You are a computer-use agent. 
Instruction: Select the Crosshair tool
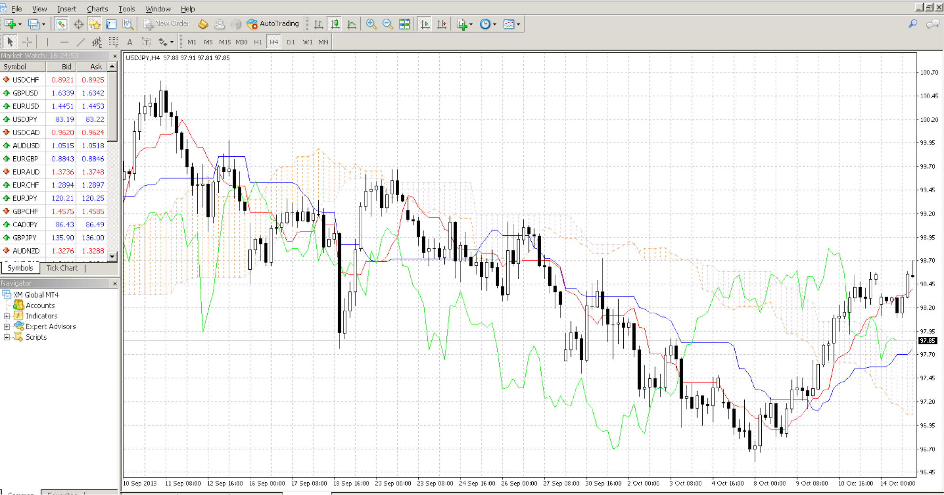coord(27,42)
